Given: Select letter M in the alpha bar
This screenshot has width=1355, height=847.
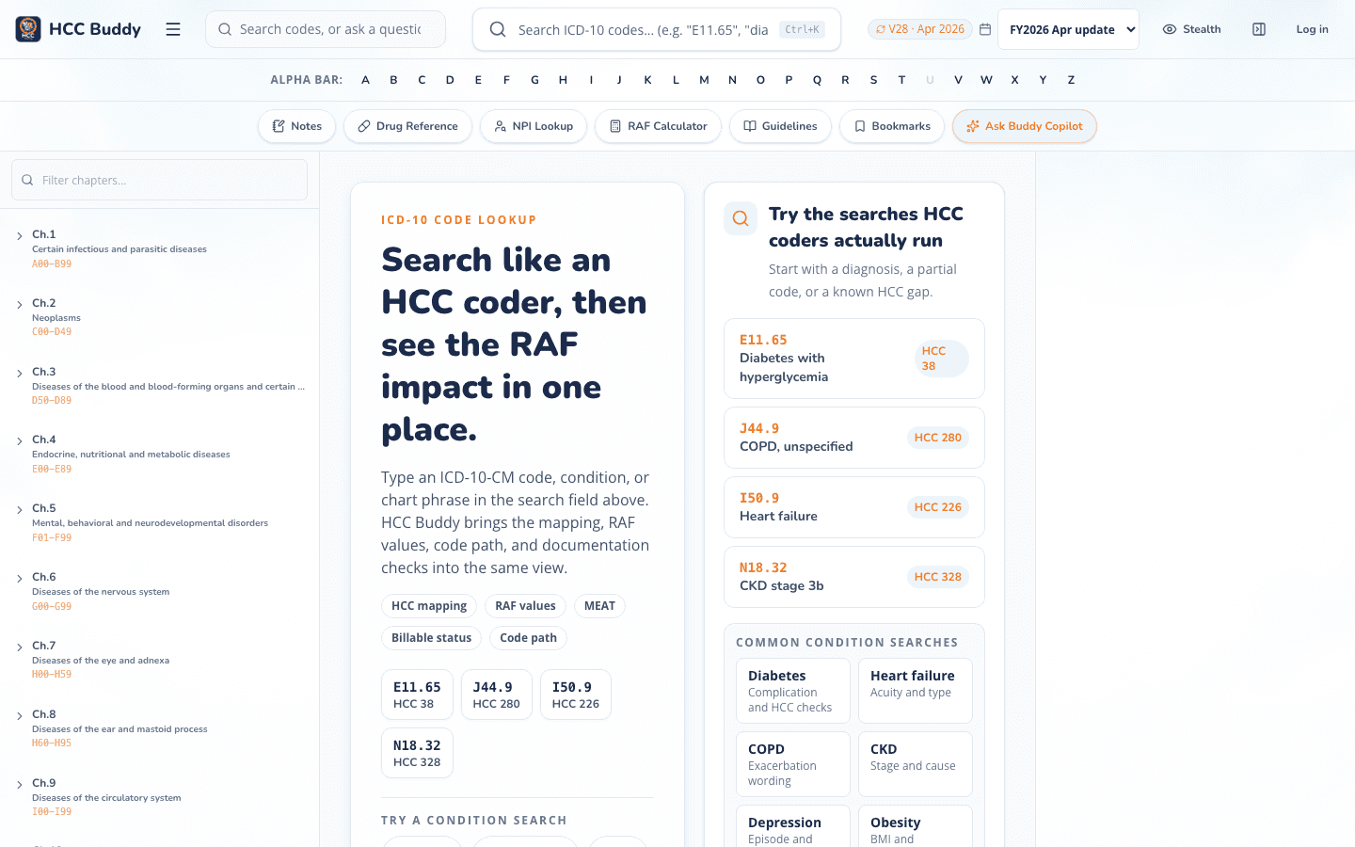Looking at the screenshot, I should pyautogui.click(x=704, y=80).
